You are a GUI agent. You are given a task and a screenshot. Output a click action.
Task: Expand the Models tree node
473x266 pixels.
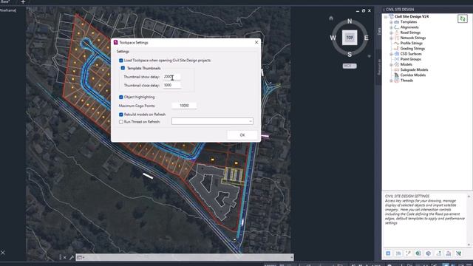[x=391, y=64]
